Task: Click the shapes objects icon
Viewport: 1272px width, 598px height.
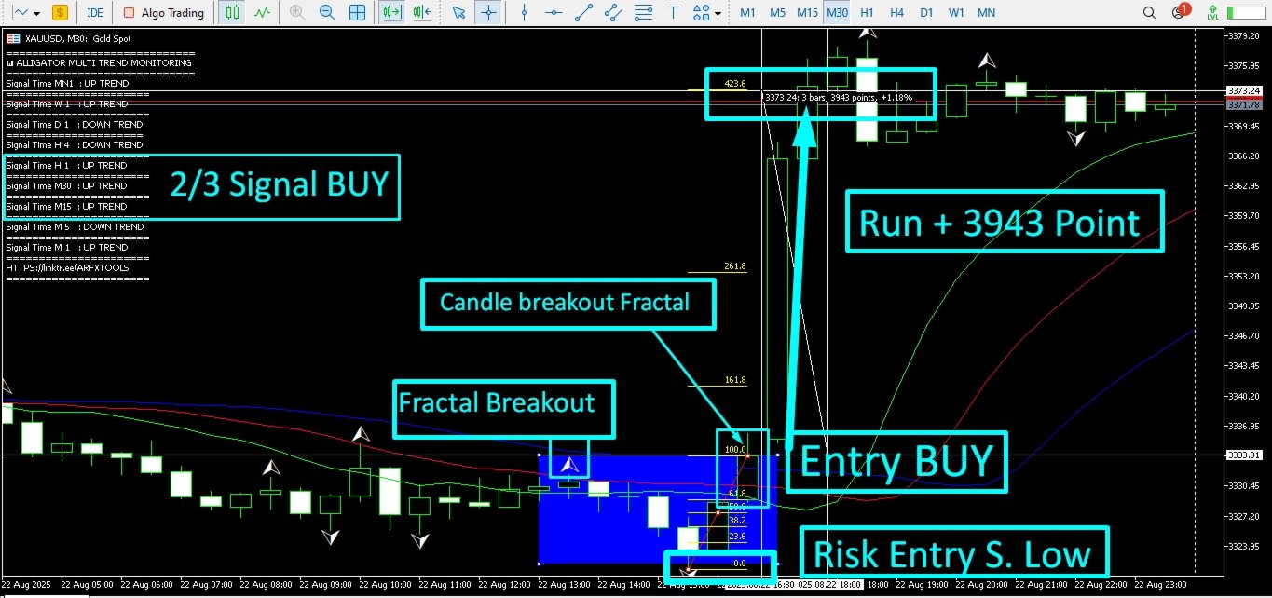Action: pyautogui.click(x=701, y=13)
